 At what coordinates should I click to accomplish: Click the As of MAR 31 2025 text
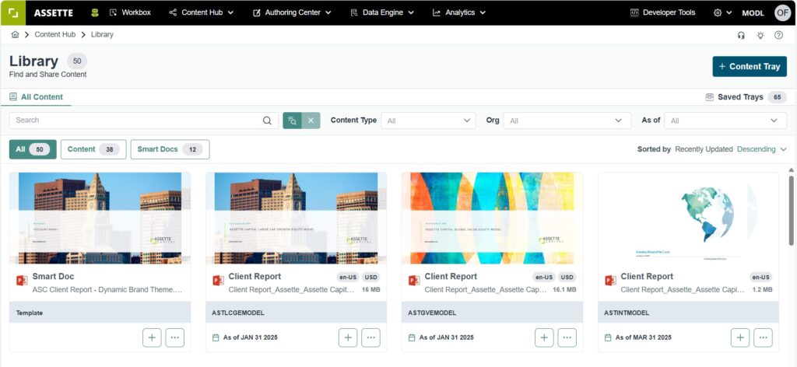644,337
